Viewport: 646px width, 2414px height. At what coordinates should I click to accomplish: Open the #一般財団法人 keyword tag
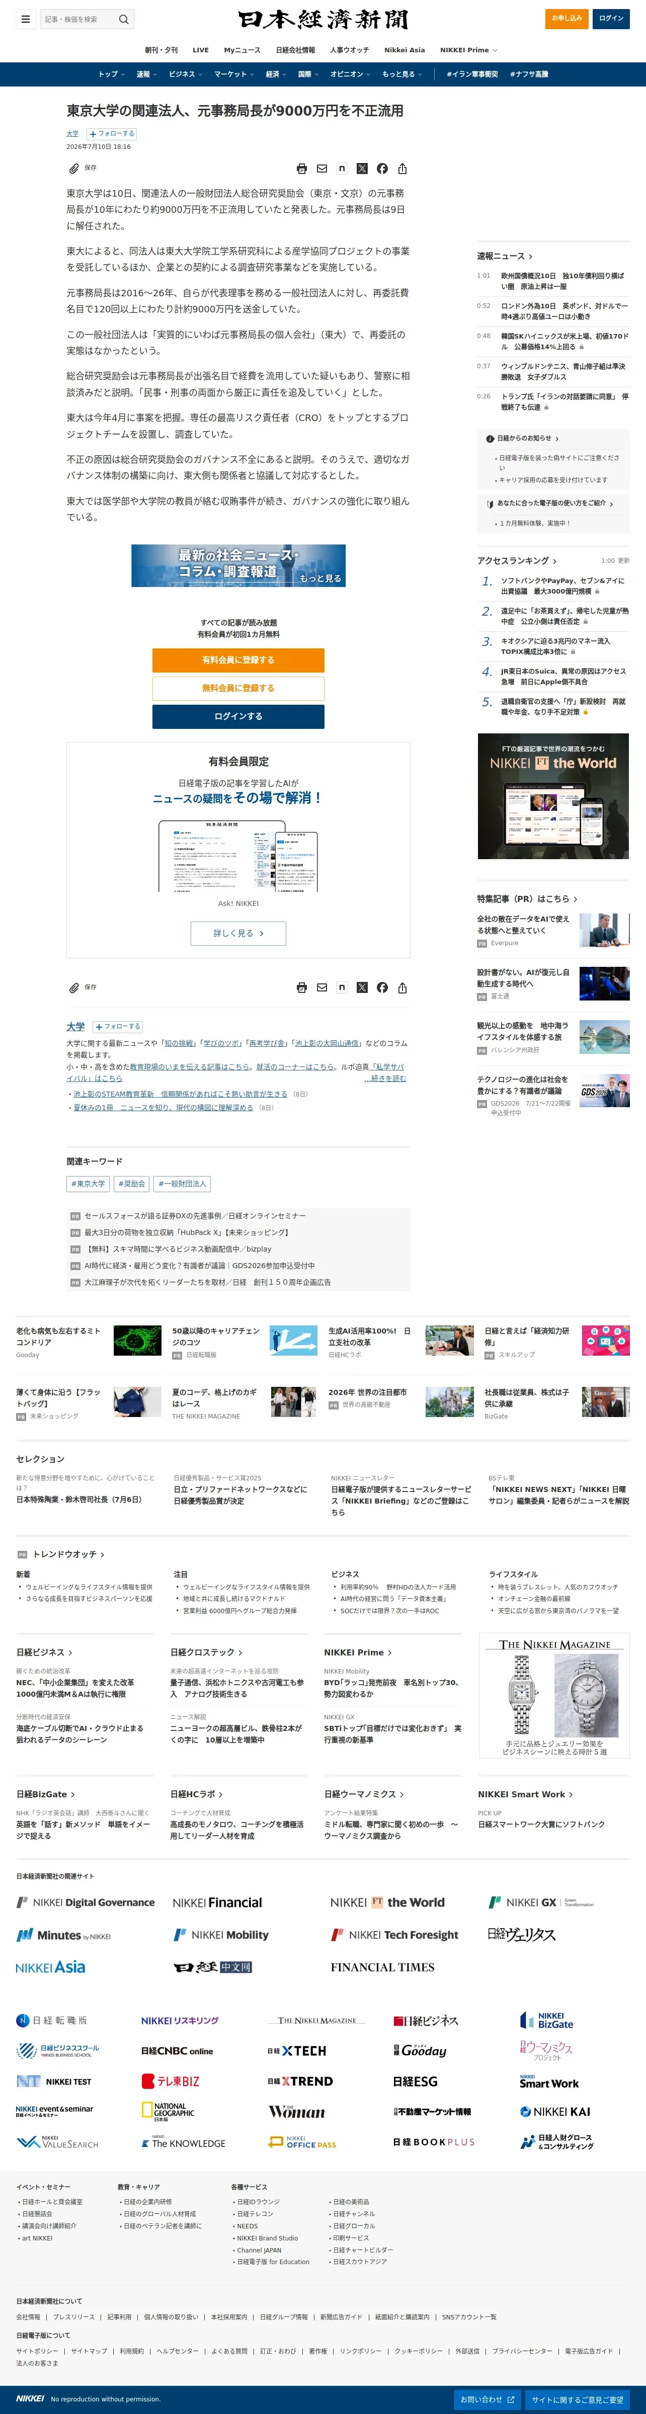[182, 1185]
